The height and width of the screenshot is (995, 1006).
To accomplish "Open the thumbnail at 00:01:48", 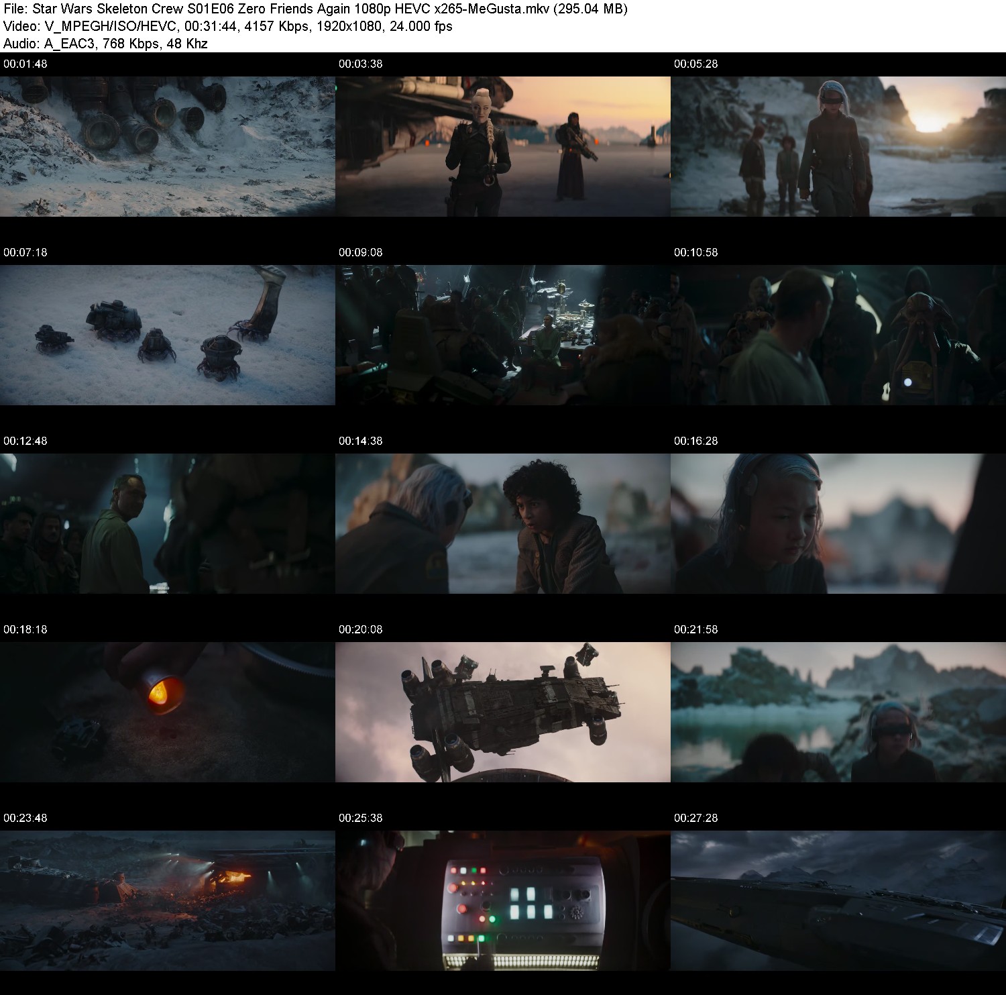I will coord(168,146).
